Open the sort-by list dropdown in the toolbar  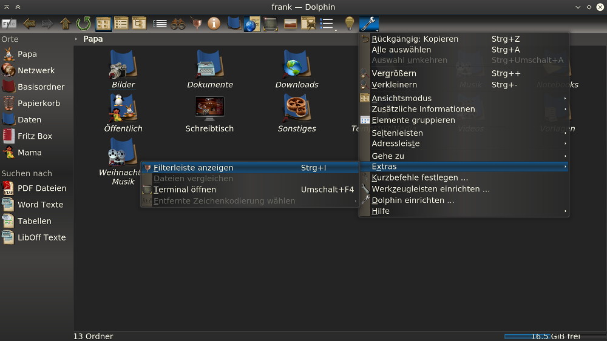coord(328,24)
